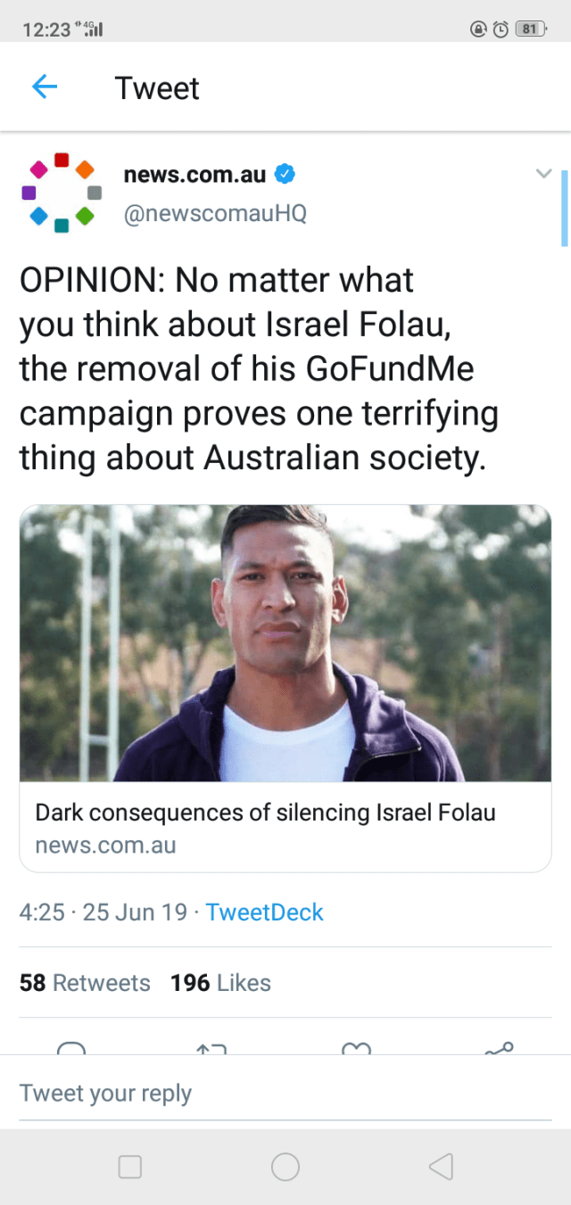The height and width of the screenshot is (1205, 571).
Task: Open the news.com.au profile avatar
Action: click(62, 193)
